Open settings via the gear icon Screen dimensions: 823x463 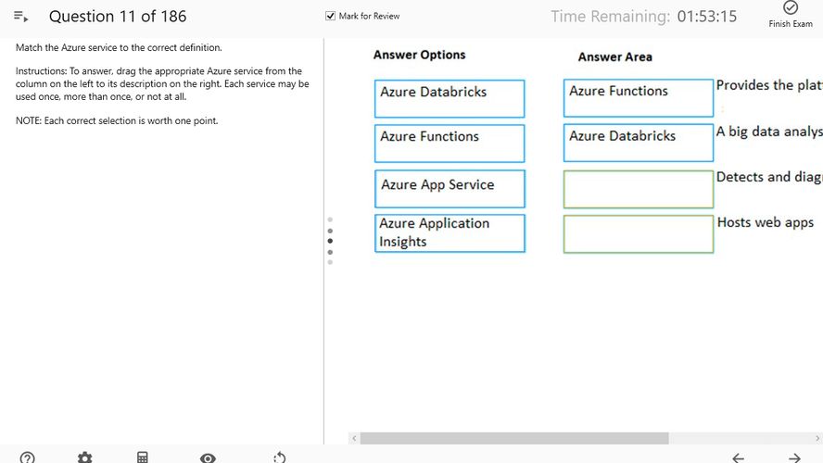pos(84,457)
